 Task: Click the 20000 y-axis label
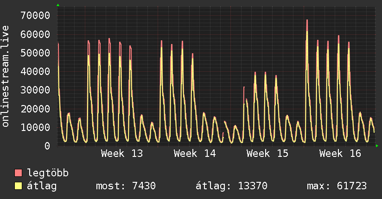coord(35,109)
